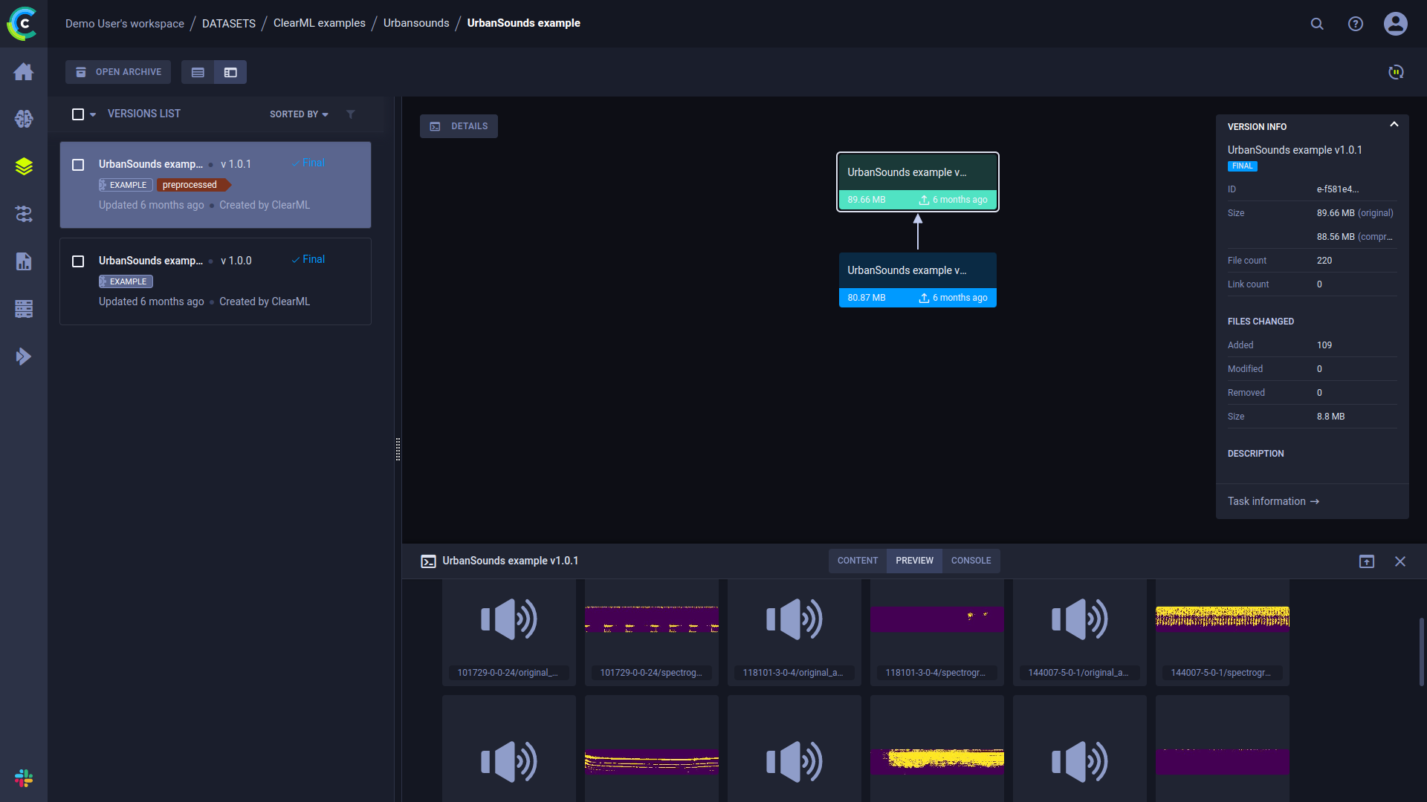Click the live activity icon top right
Screen dimensions: 1427x802
click(x=1397, y=71)
